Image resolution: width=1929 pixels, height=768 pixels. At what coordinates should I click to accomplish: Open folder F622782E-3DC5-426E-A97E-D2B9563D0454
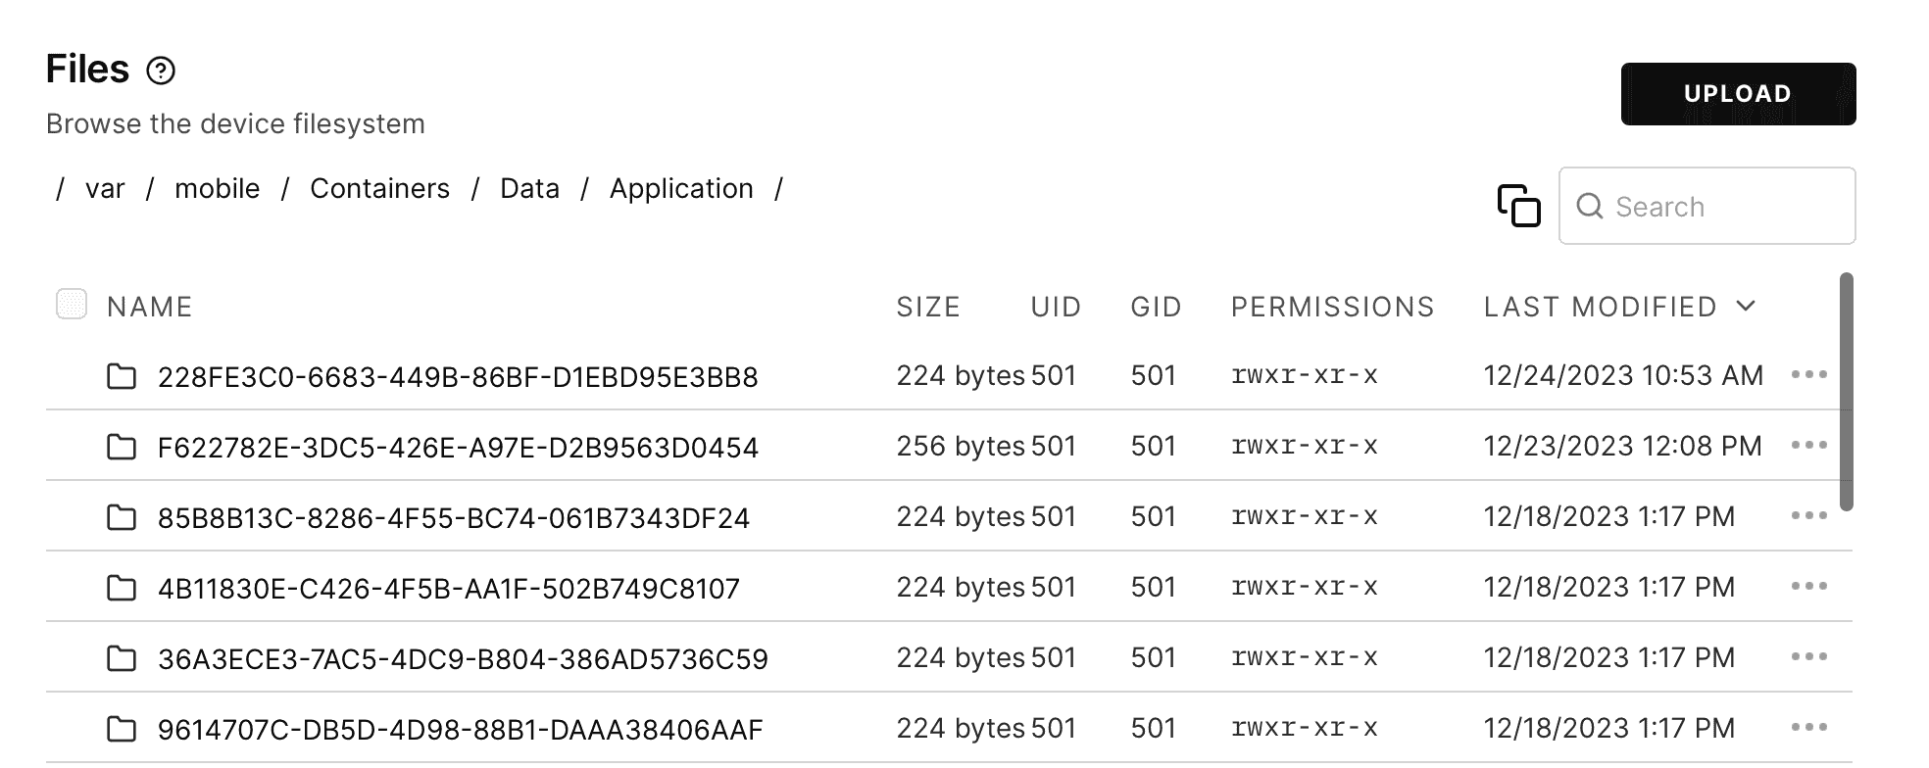click(x=458, y=448)
